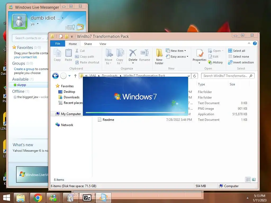Click Messenger search contacts field
271x203 pixels.
[x=30, y=38]
